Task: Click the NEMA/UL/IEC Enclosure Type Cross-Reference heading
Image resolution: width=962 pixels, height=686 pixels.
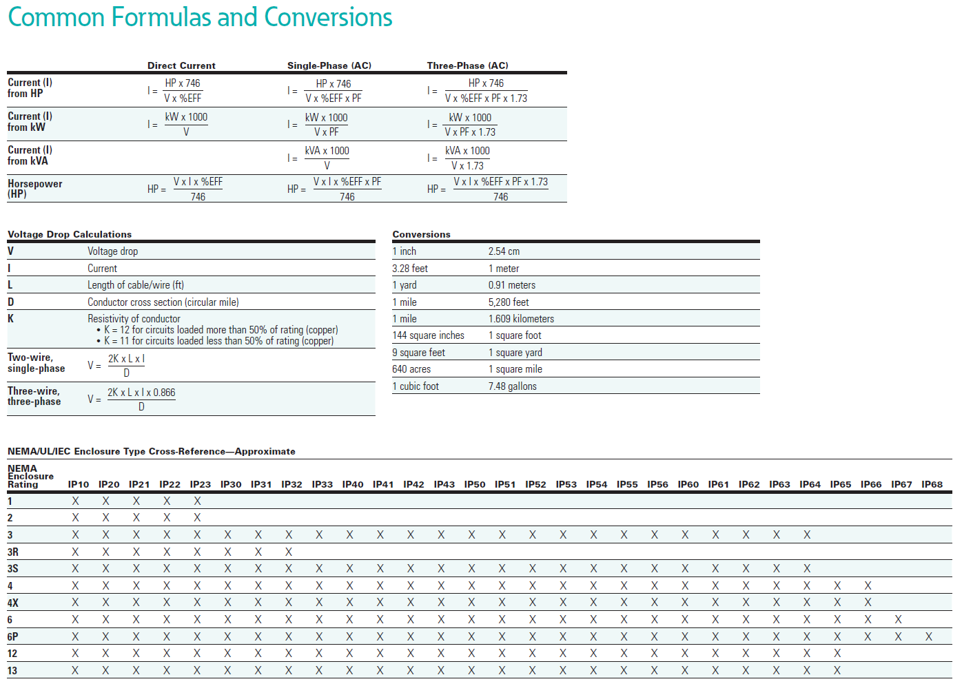Action: [x=151, y=451]
